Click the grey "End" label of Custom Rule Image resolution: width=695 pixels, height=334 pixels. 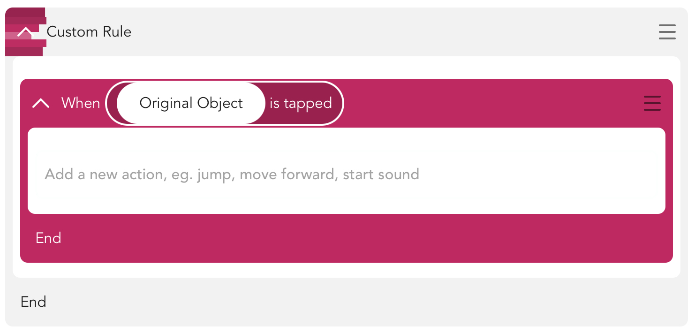pyautogui.click(x=33, y=302)
